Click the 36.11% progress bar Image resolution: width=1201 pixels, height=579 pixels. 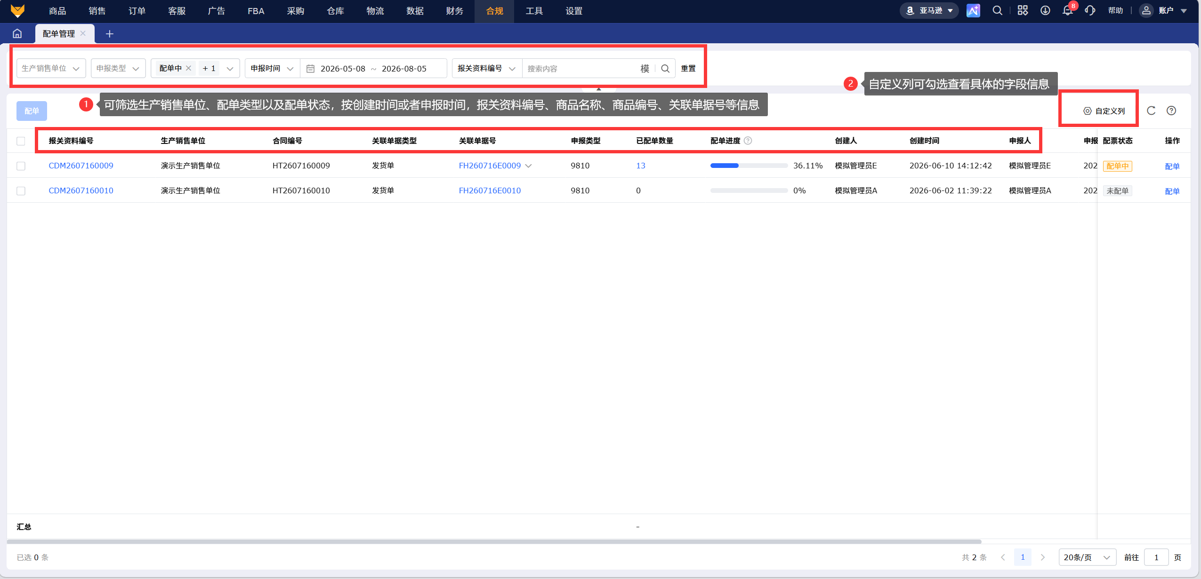pyautogui.click(x=749, y=166)
